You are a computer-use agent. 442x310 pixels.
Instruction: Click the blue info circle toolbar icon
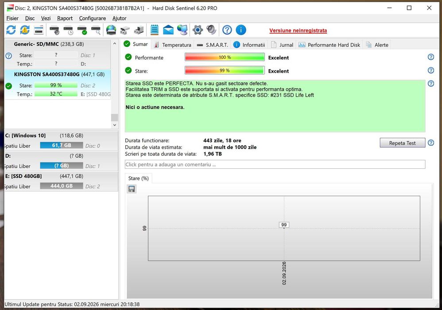[x=241, y=30]
